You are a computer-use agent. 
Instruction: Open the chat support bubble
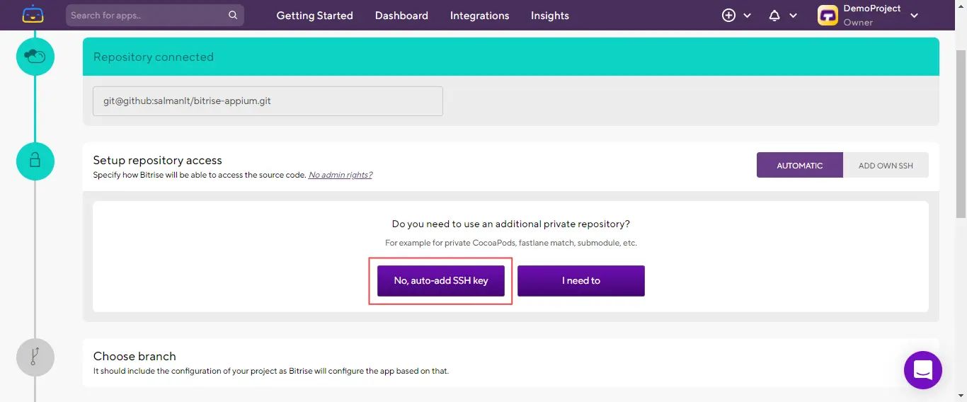(x=922, y=369)
